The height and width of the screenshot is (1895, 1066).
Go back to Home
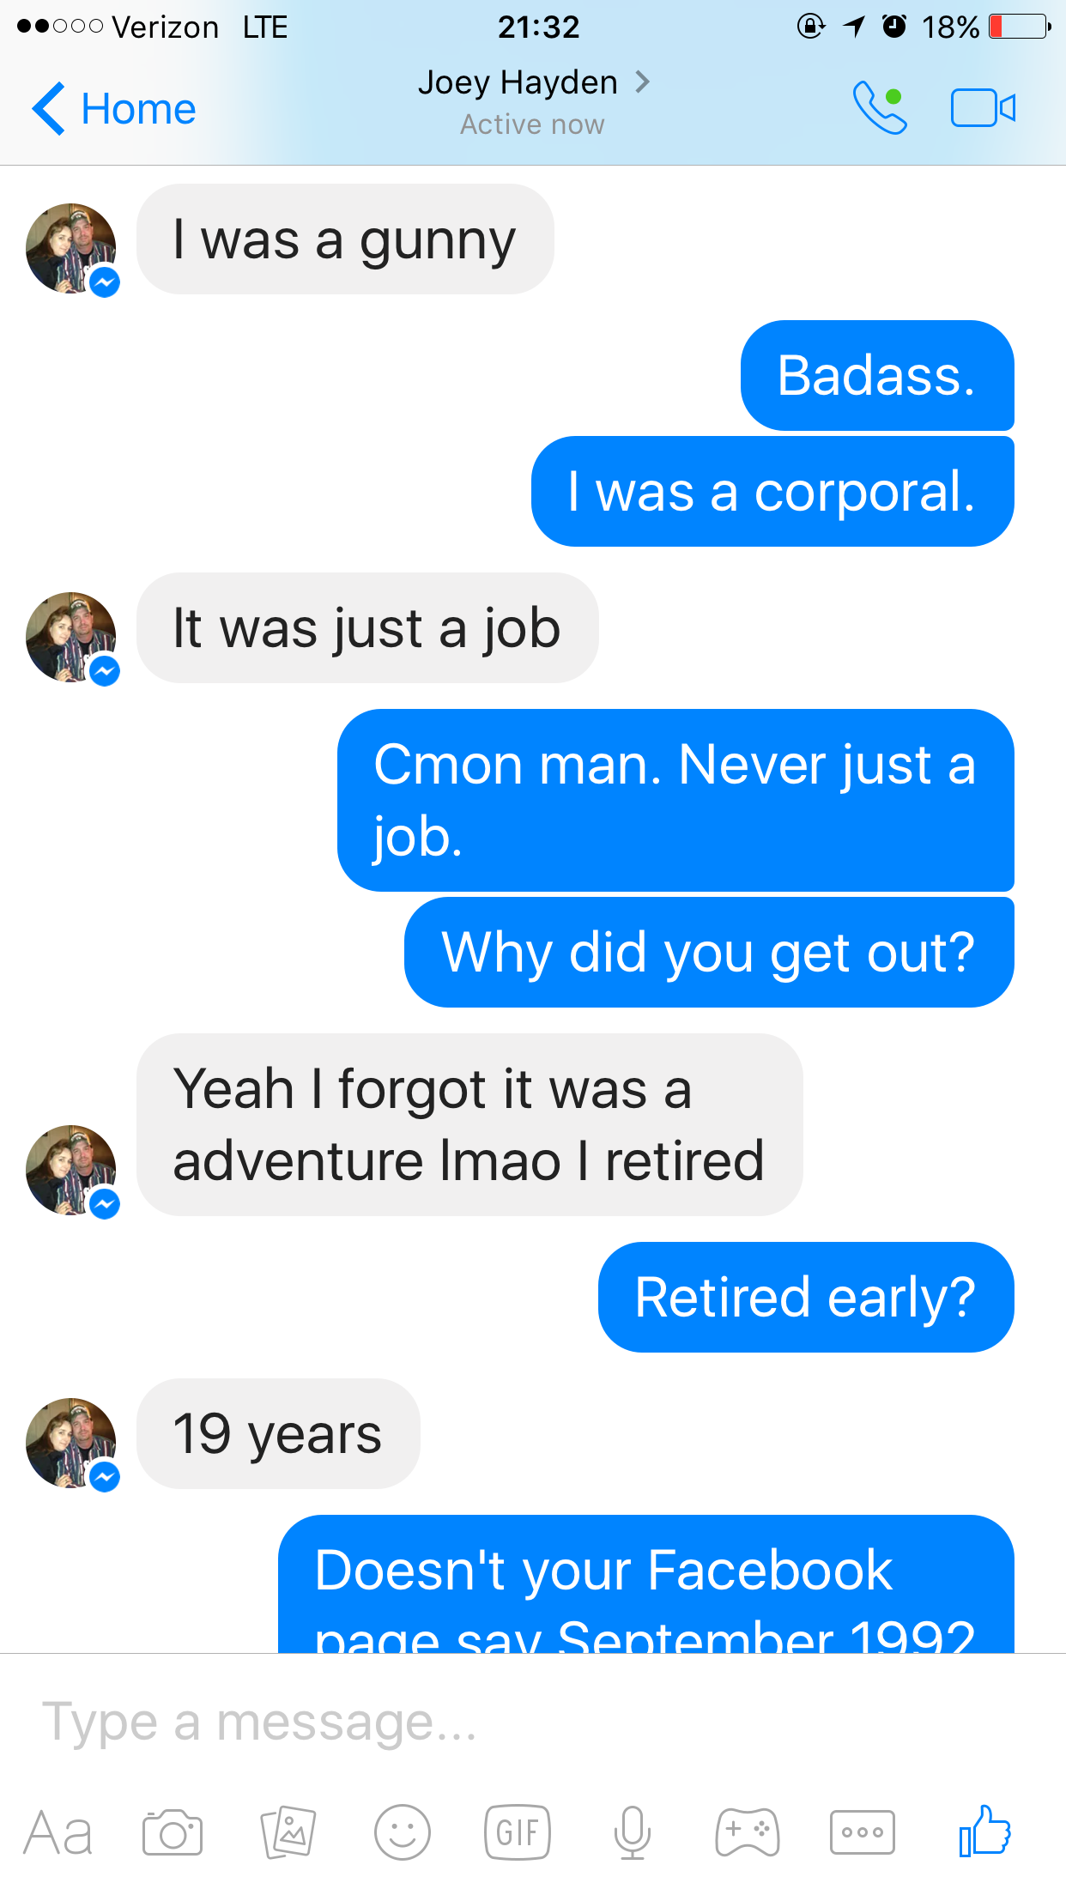114,109
